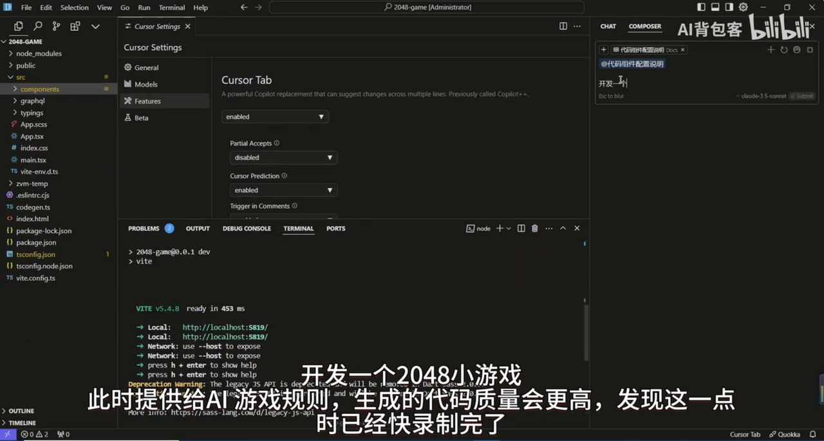
Task: Open the Selection menu
Action: click(75, 8)
